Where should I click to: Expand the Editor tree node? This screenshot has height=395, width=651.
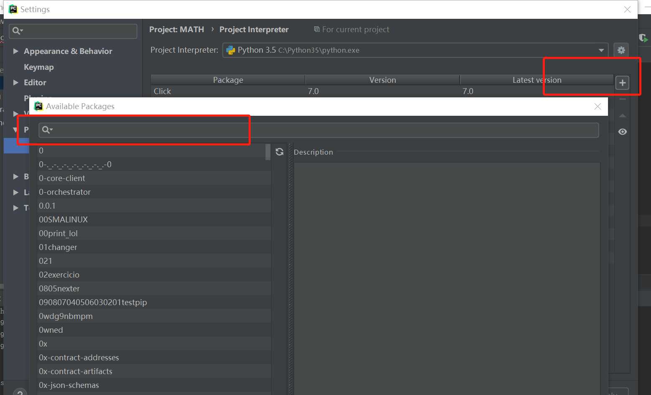coord(15,82)
